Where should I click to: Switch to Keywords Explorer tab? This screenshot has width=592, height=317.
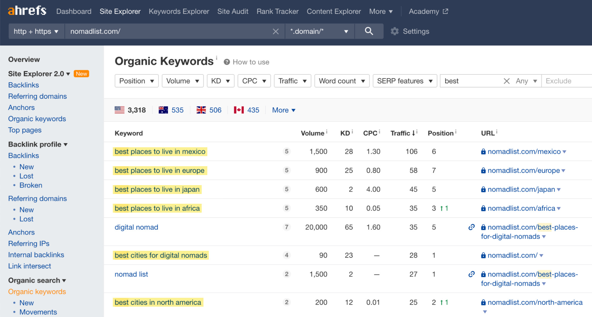pos(179,11)
